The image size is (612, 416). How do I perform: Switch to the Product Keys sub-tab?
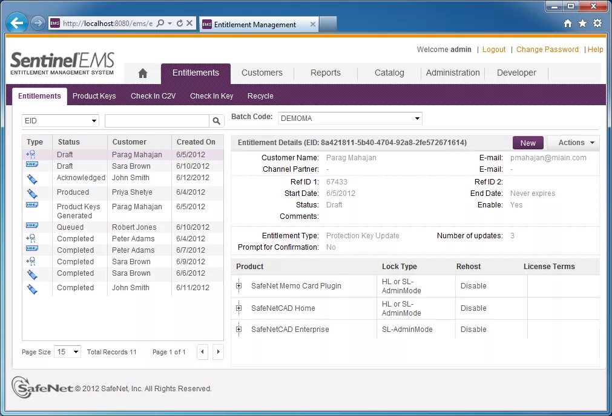point(94,96)
